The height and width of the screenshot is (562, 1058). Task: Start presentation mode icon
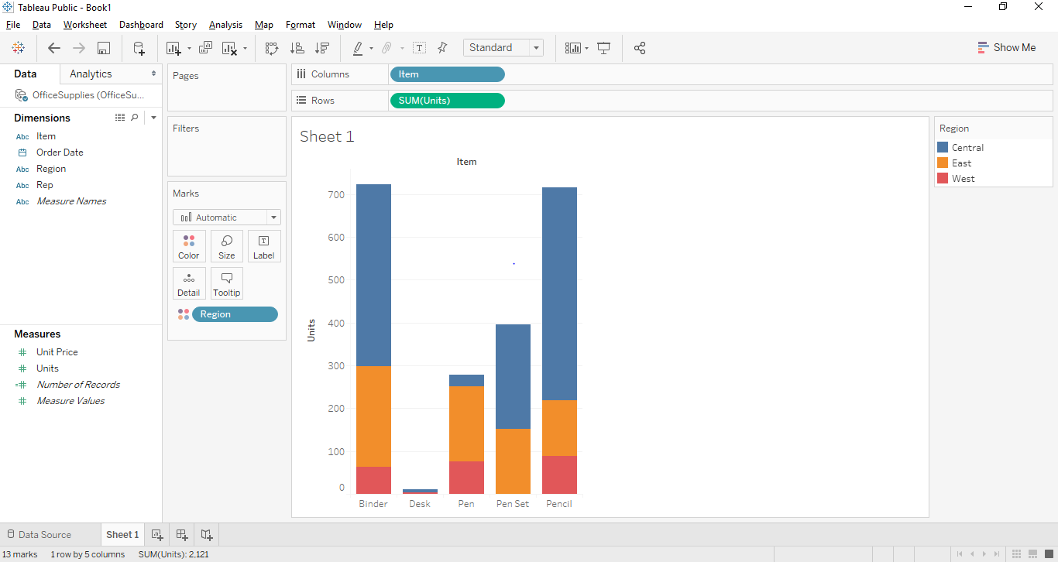(x=604, y=48)
